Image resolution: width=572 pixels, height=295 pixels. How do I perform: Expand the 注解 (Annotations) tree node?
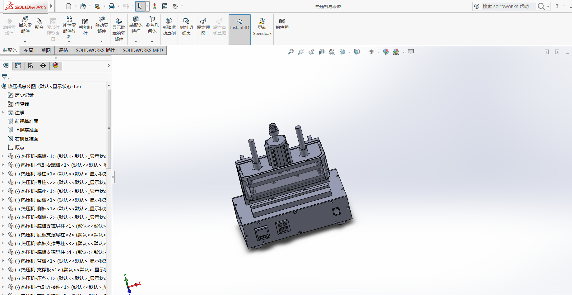click(x=3, y=112)
